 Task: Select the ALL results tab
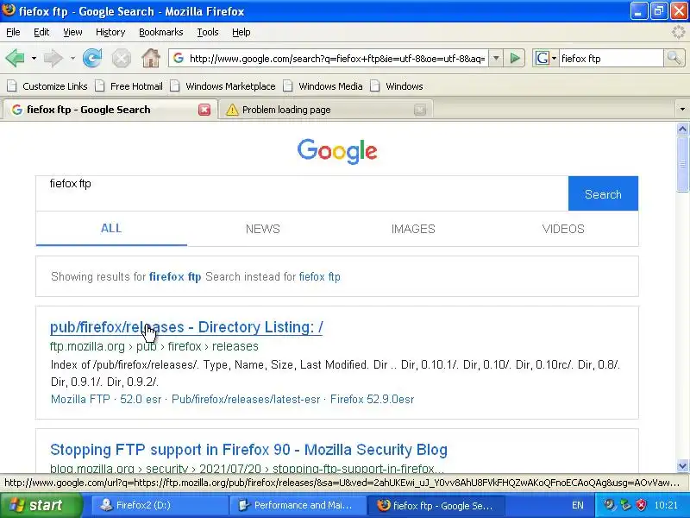[x=111, y=228]
